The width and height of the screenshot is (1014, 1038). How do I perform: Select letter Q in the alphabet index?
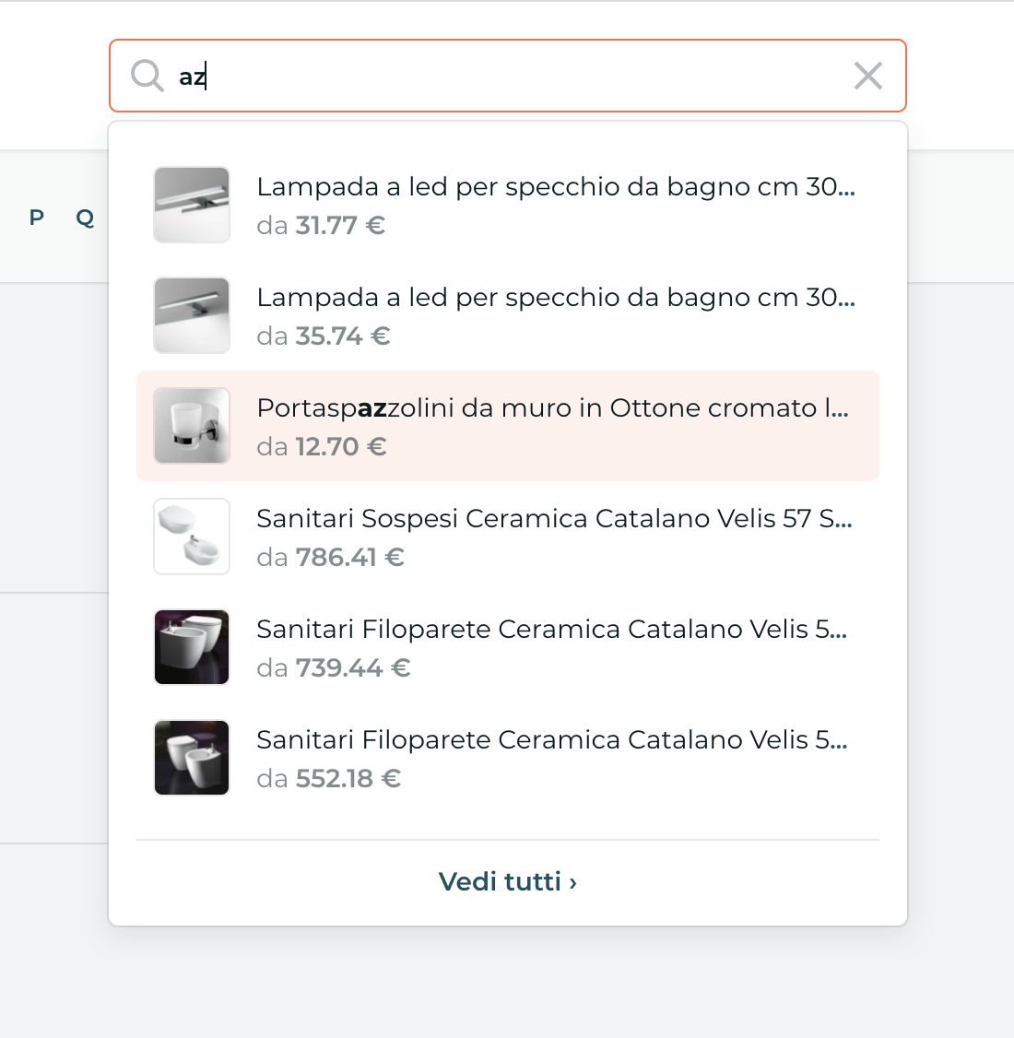point(85,218)
